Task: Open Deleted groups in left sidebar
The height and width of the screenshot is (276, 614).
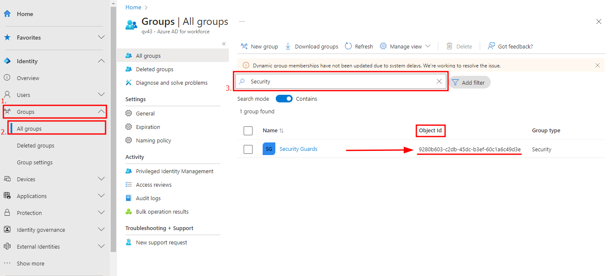Action: [35, 145]
